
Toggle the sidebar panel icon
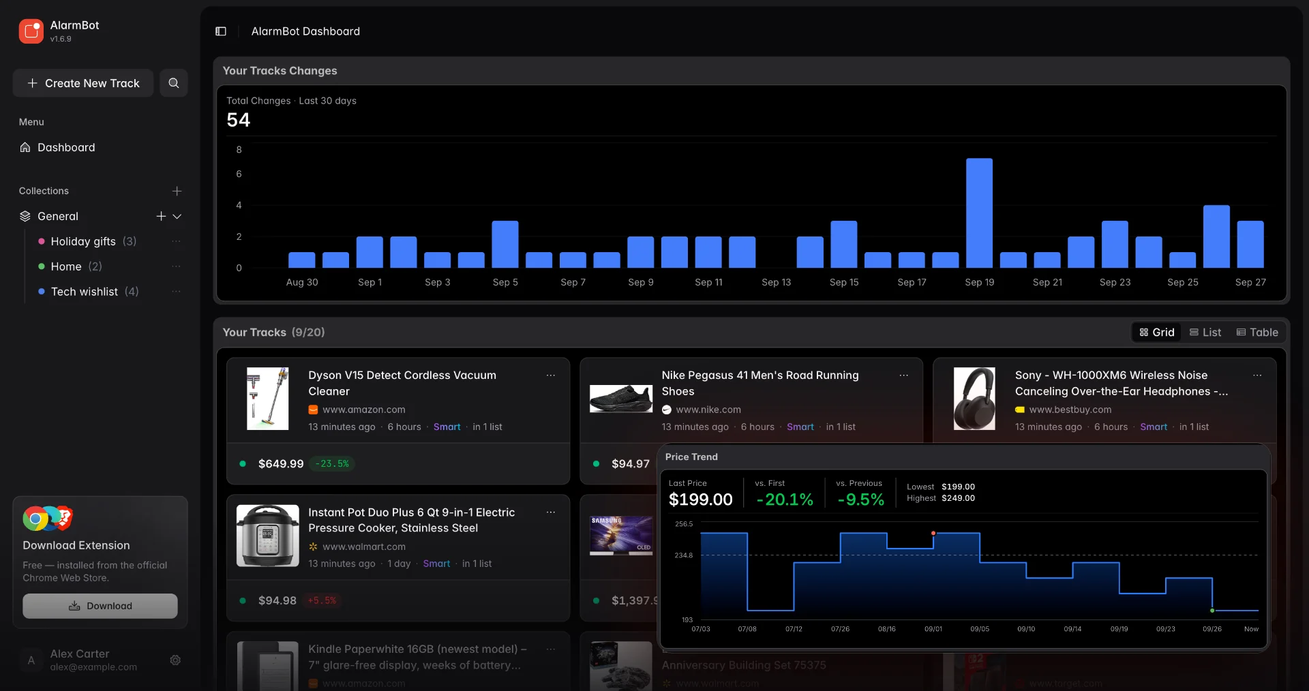coord(221,31)
